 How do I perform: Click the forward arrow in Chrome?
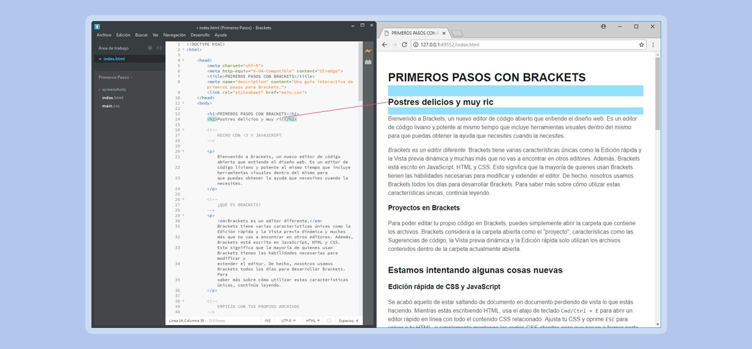pyautogui.click(x=395, y=45)
